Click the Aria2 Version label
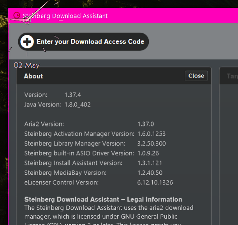238x225 pixels. click(44, 124)
